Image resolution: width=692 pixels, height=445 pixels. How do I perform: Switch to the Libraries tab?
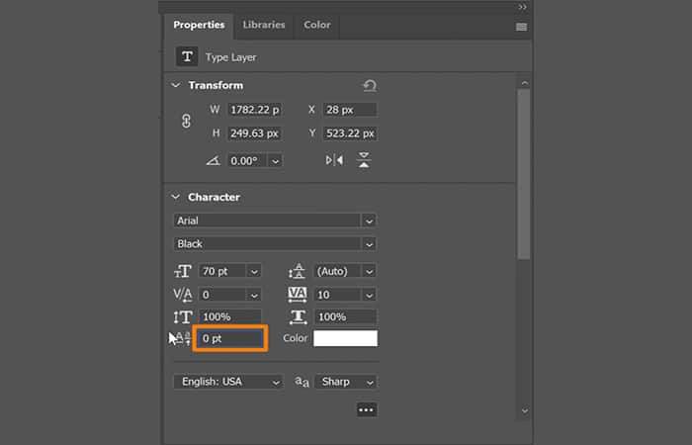pos(264,25)
